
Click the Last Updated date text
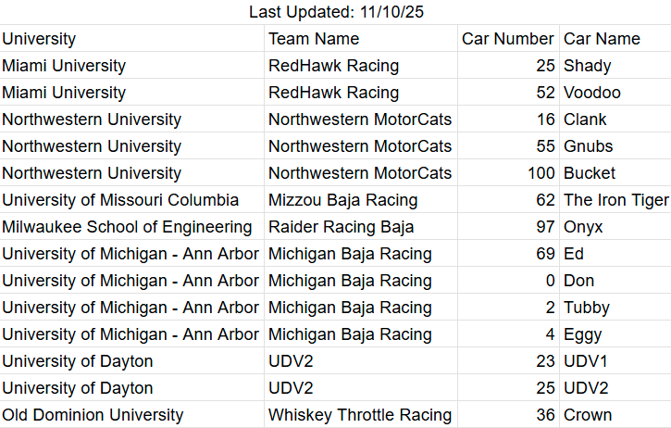coord(337,12)
